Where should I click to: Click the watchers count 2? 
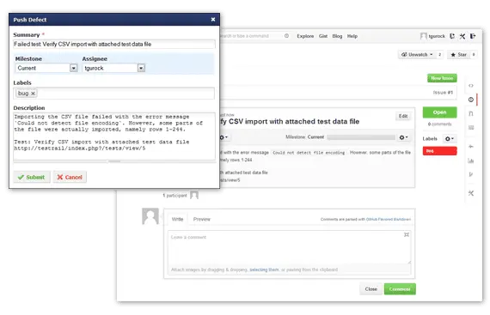coord(439,55)
